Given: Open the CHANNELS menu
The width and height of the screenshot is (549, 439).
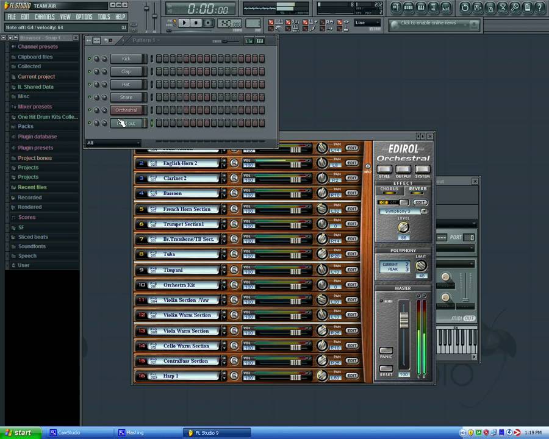Looking at the screenshot, I should (x=45, y=17).
